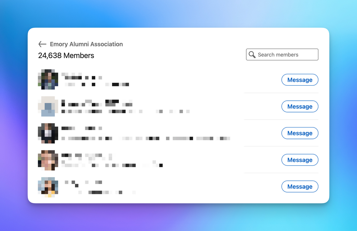This screenshot has height=231, width=357.
Task: Click the fourth member's profile photo
Action: point(48,160)
